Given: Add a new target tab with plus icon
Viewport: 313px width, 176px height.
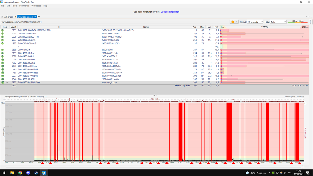Looking at the screenshot, I should pyautogui.click(x=39, y=17).
